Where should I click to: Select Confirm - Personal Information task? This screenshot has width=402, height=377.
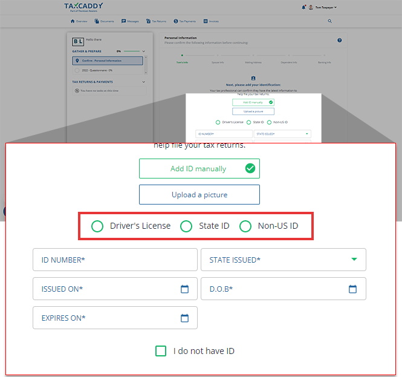click(x=108, y=61)
